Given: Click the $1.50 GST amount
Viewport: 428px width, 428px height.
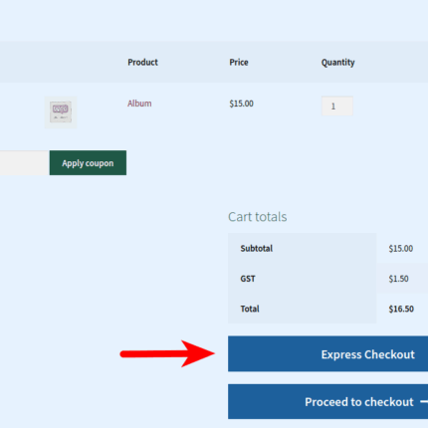Looking at the screenshot, I should [x=399, y=279].
